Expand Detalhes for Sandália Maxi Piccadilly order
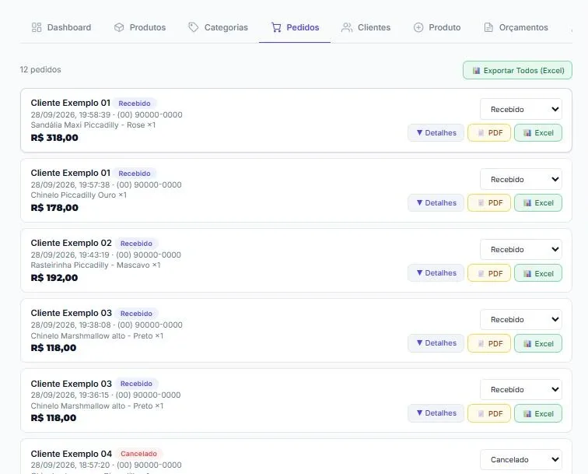 pyautogui.click(x=436, y=133)
